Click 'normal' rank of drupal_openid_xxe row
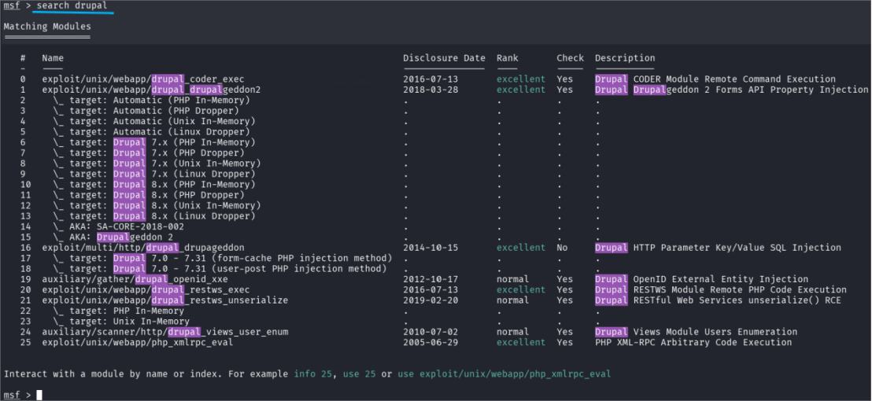This screenshot has height=401, width=872. (x=513, y=279)
